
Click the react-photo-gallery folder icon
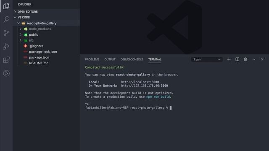24,23
